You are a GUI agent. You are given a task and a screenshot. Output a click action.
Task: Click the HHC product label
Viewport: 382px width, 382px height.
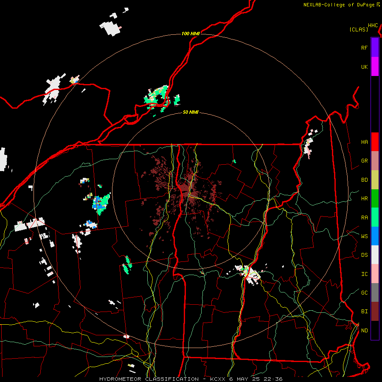373,25
